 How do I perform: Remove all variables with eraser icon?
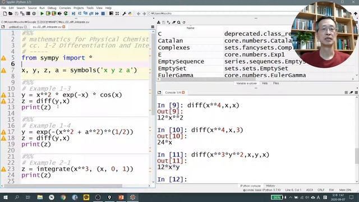point(174,22)
